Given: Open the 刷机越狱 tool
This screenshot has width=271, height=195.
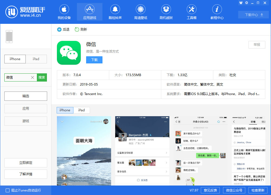Looking at the screenshot, I should [x=166, y=12].
